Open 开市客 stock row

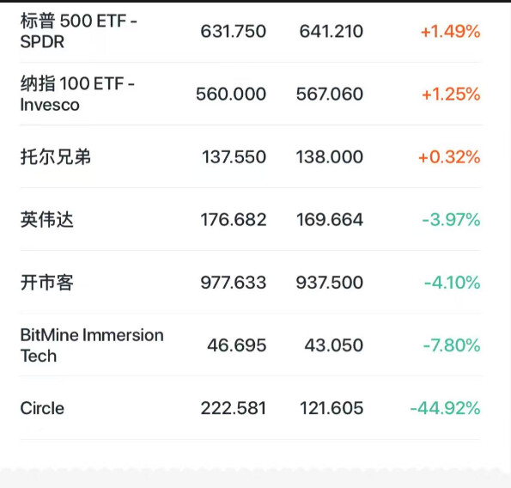(x=250, y=283)
